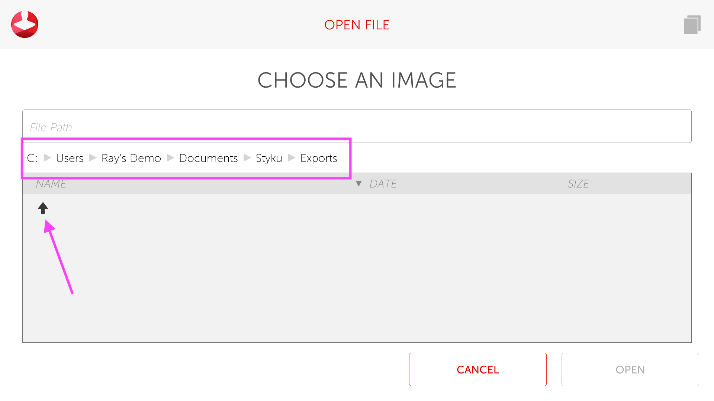This screenshot has height=401, width=714.
Task: Expand the arrow after C: breadcrumb
Action: pyautogui.click(x=47, y=158)
